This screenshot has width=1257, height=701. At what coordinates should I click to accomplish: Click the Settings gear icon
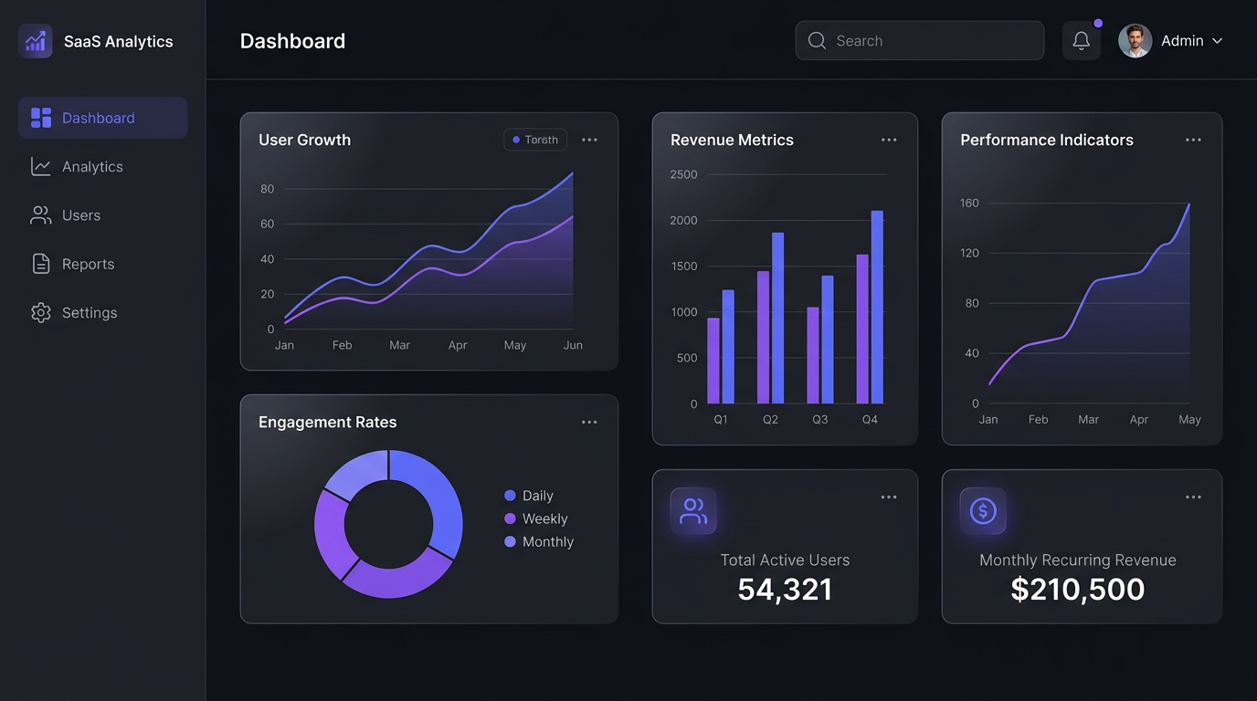click(x=41, y=312)
